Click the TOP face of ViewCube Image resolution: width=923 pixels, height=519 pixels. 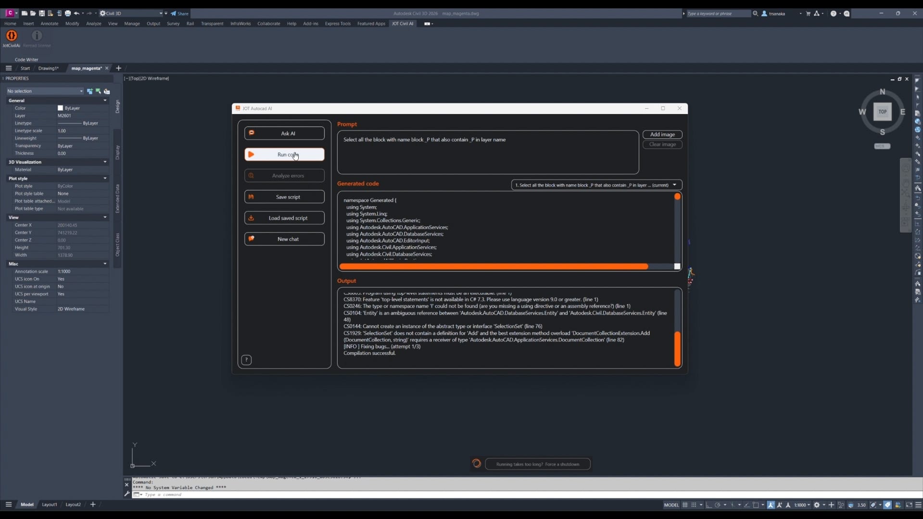(882, 112)
